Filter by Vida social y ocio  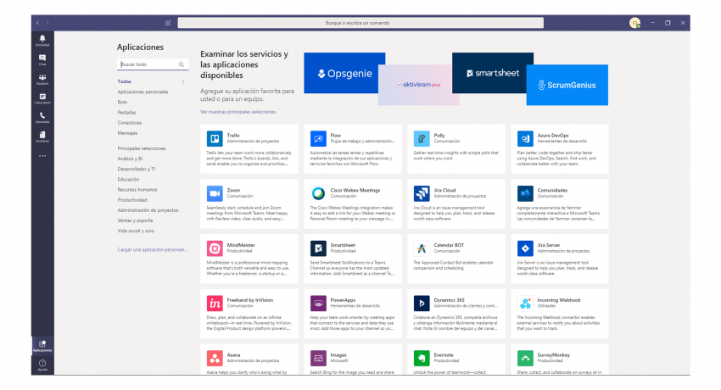136,231
